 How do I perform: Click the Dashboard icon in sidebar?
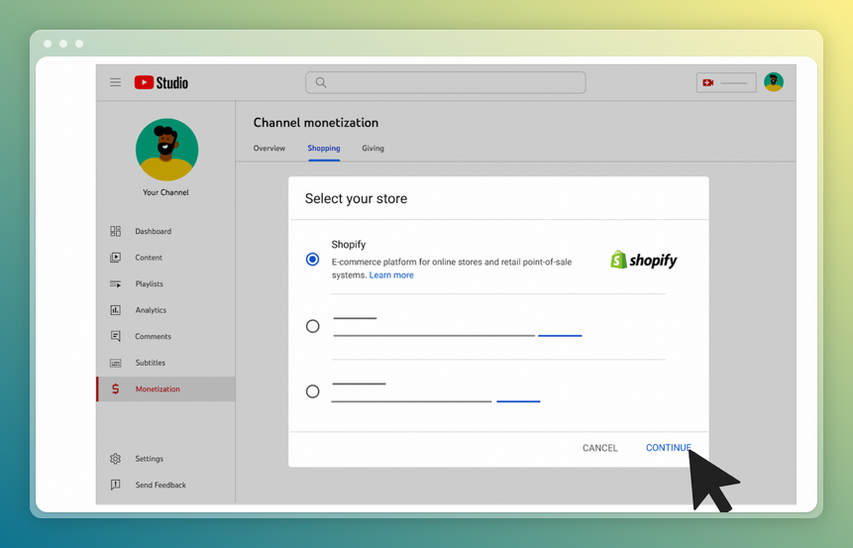(x=115, y=231)
